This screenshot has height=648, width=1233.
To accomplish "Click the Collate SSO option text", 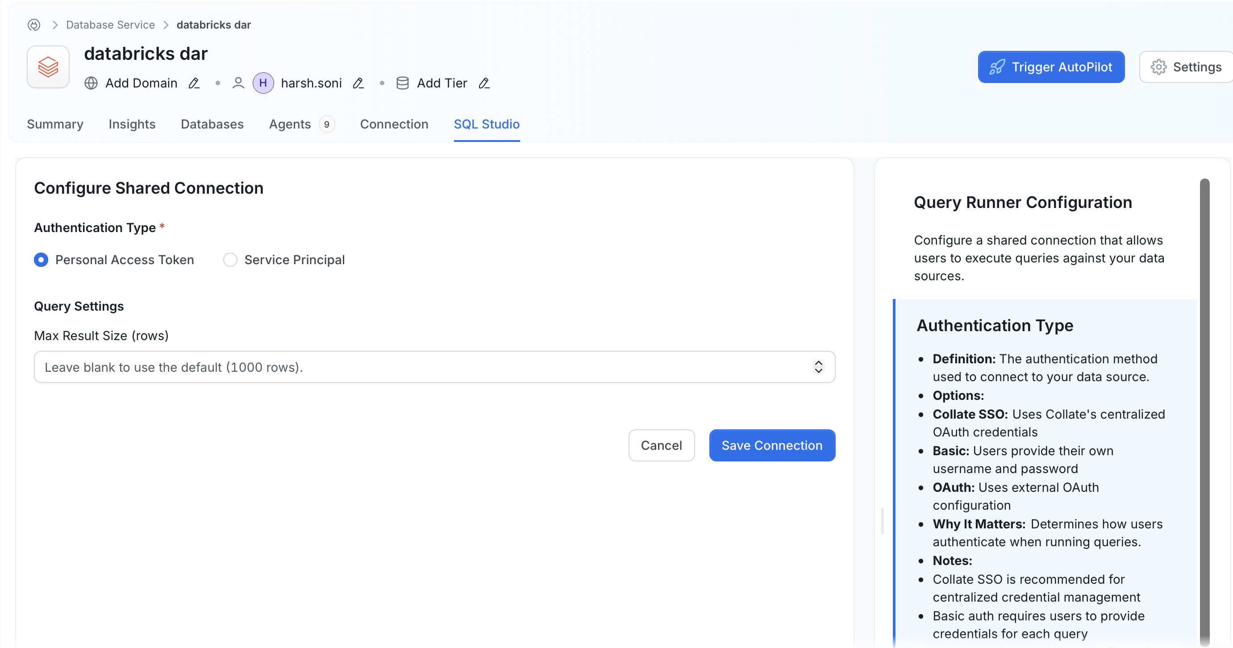I will pos(1049,423).
